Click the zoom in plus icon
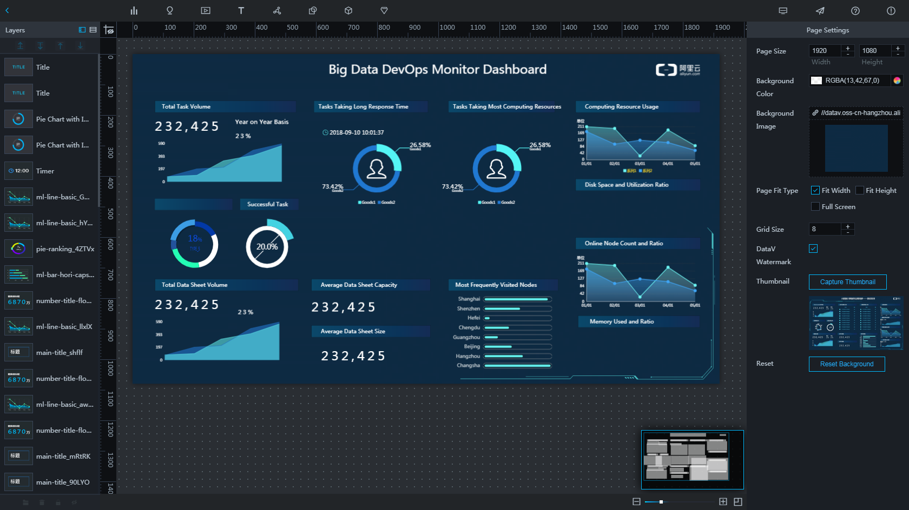The image size is (909, 510). pyautogui.click(x=723, y=502)
